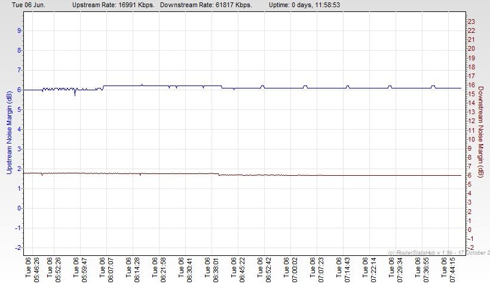Click the downstream axis value 16

(471, 85)
